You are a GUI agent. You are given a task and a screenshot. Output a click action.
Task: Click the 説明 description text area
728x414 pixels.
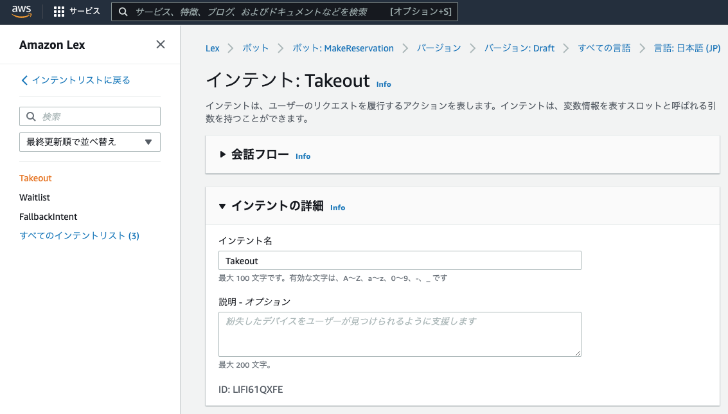click(x=400, y=334)
